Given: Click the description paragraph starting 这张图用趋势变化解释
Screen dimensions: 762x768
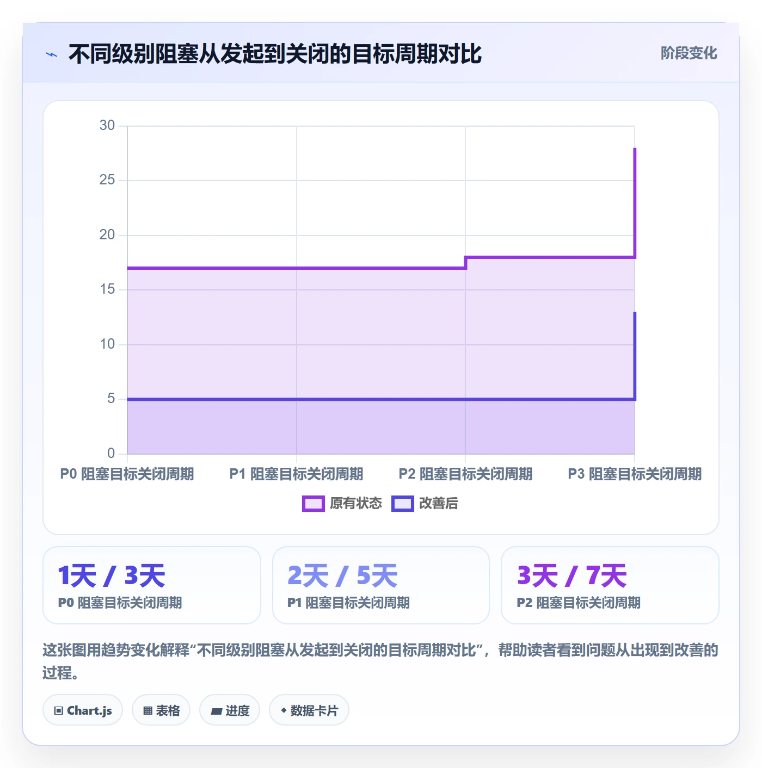Looking at the screenshot, I should (380, 661).
